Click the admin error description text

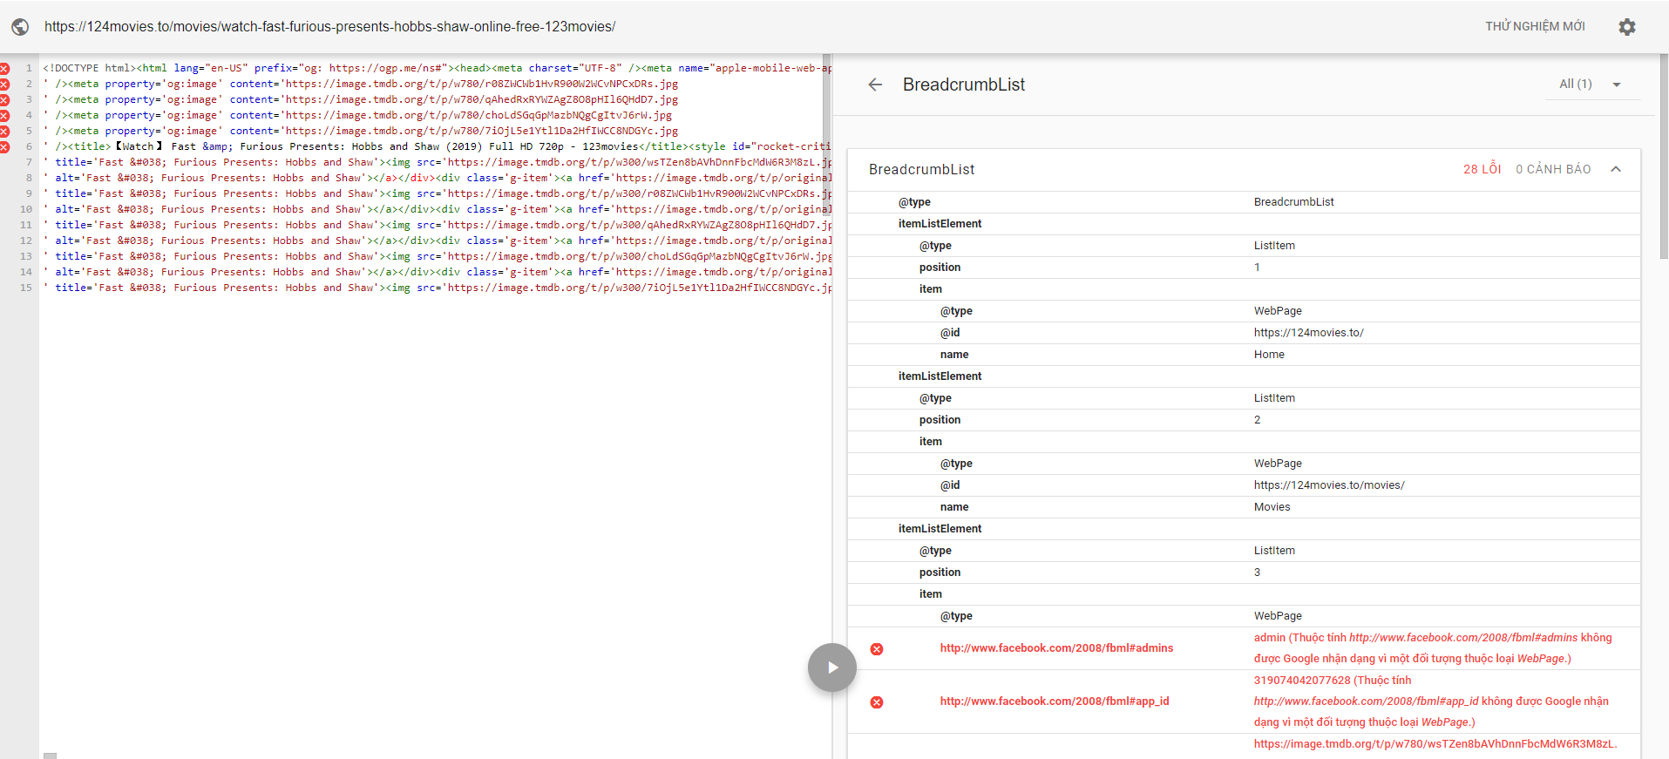(x=1433, y=648)
